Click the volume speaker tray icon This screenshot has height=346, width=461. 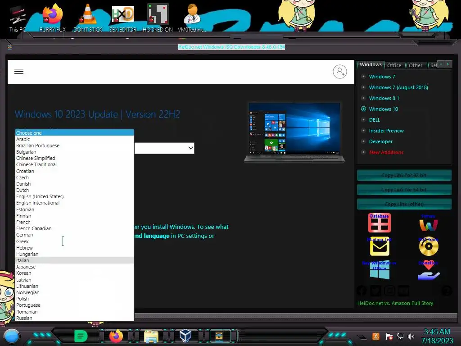point(411,336)
